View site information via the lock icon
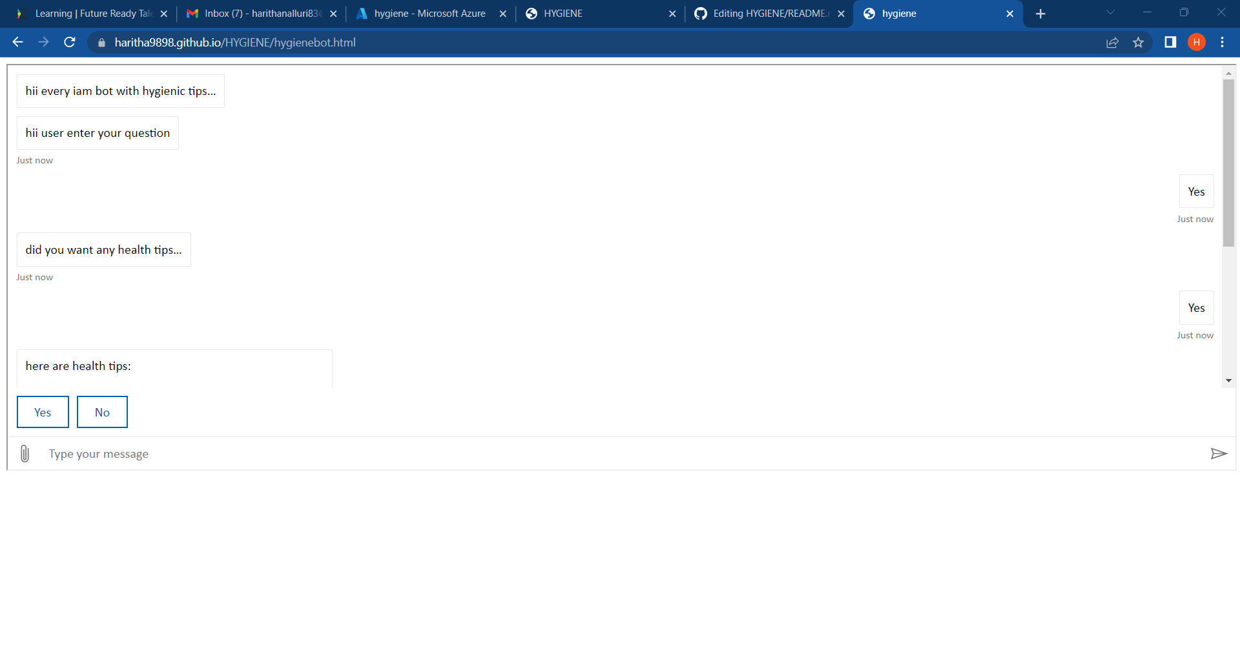The height and width of the screenshot is (656, 1240). 101,43
